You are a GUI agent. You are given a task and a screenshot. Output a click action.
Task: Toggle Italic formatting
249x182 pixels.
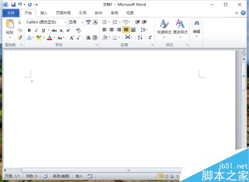36,30
